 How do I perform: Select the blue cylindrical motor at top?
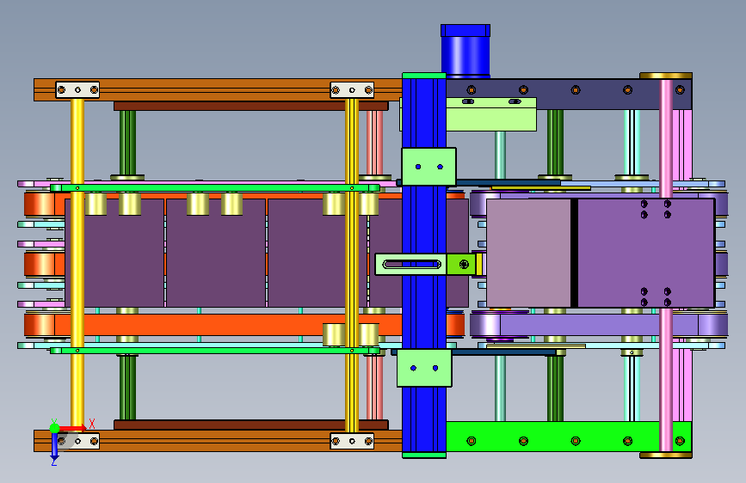pos(465,51)
